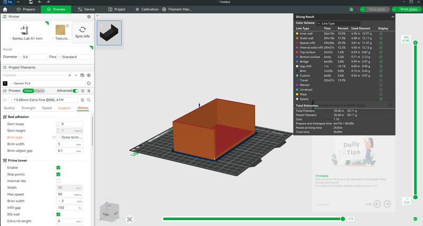Screen dimensions: 423x226
Task: Open the Slice plate dropdown arrow
Action: 362,9
